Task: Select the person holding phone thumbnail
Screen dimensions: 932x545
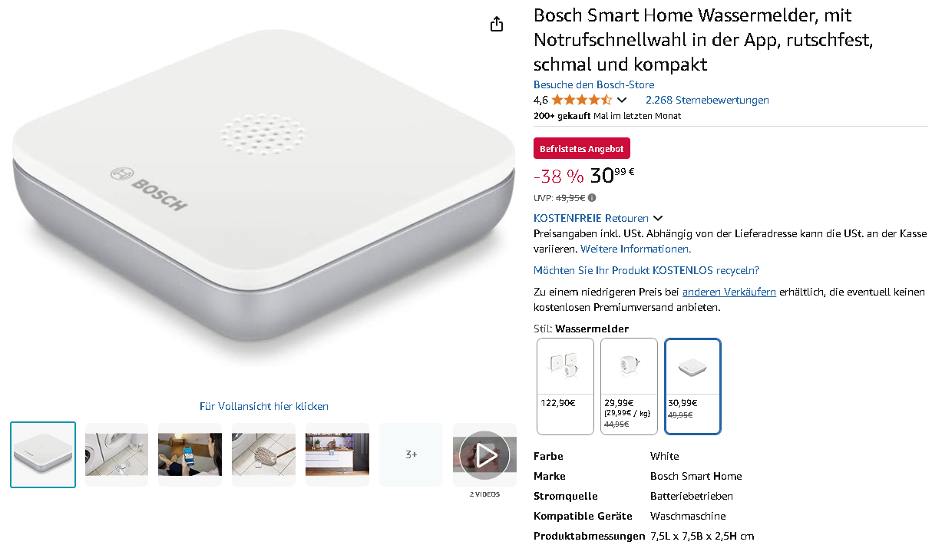Action: 190,454
